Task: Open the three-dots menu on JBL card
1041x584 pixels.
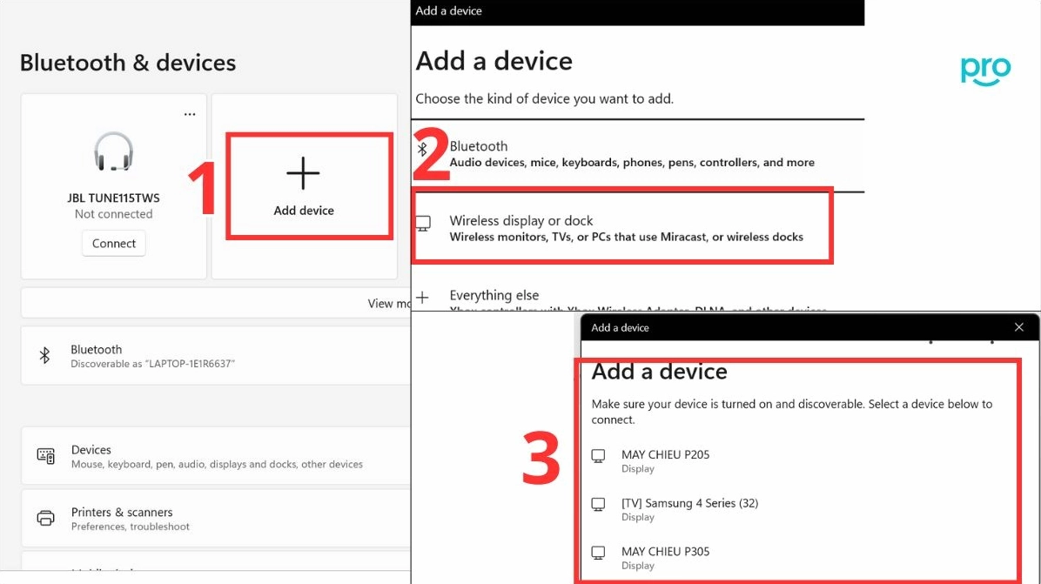Action: (x=190, y=114)
